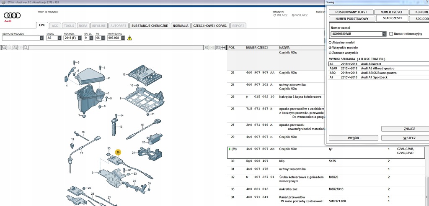Viewport: 429px width, 206px height.
Task: Open the NORMALIA tab
Action: (181, 25)
